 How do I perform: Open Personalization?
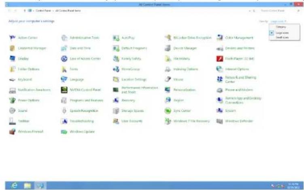[x=180, y=90]
